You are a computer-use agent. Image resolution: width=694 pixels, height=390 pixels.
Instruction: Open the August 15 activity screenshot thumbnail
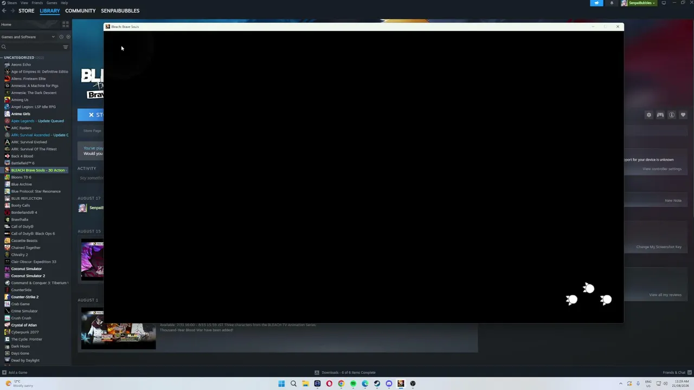click(x=92, y=259)
